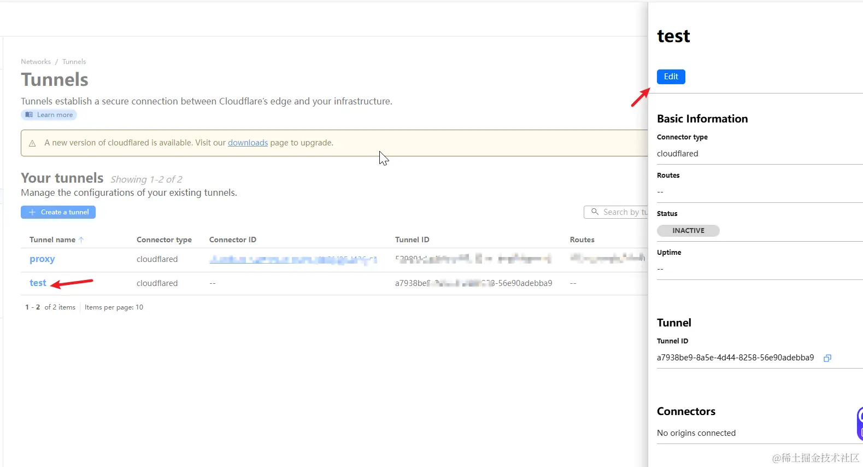Image resolution: width=863 pixels, height=467 pixels.
Task: Open the test tunnel row link
Action: (x=38, y=283)
